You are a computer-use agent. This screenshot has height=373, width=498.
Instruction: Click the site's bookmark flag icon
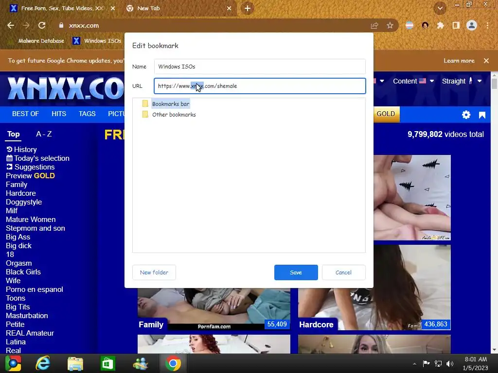(x=482, y=115)
